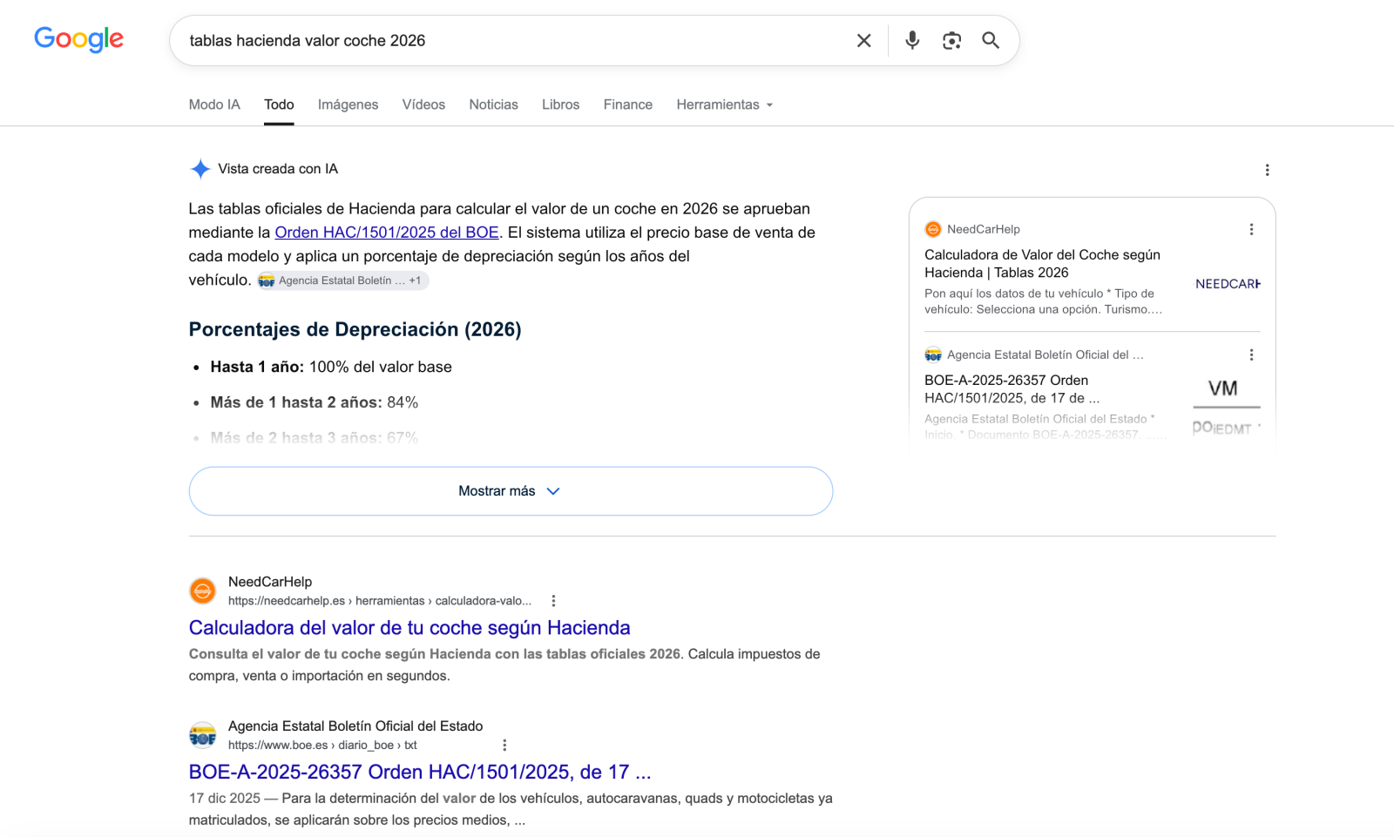
Task: Open AI overview three-dot options menu
Action: [x=1267, y=170]
